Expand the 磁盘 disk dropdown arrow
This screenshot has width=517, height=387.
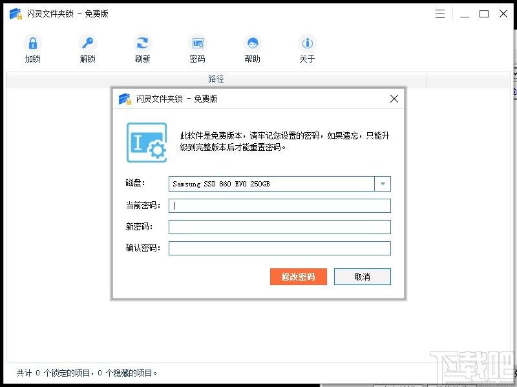pyautogui.click(x=383, y=184)
